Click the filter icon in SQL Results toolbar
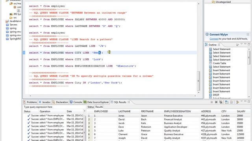The image size is (252, 141). [237, 102]
